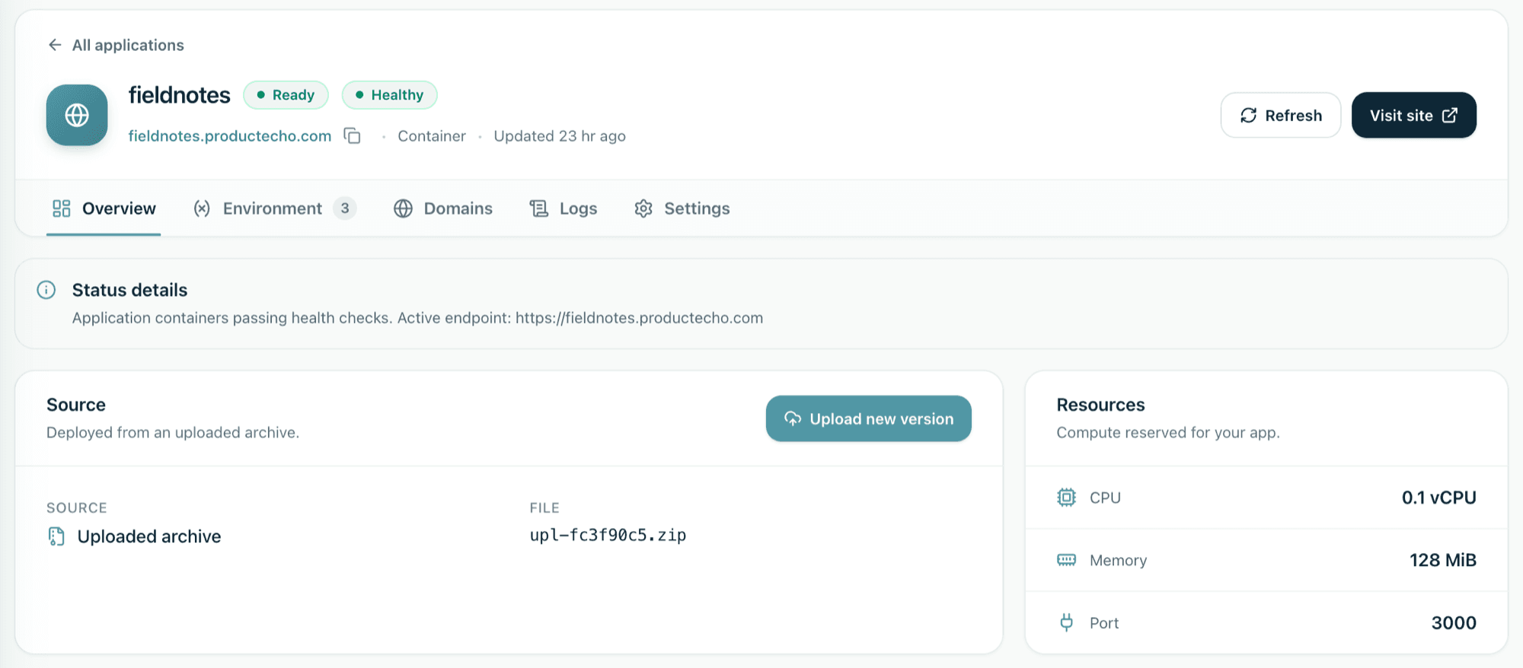Click the CPU chip icon

click(1066, 498)
